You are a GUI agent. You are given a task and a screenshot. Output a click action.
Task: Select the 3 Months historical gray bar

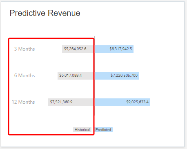[x=78, y=49]
